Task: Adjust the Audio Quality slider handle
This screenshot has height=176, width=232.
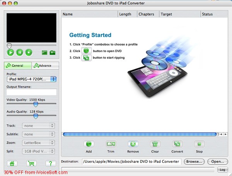Action: tap(36, 116)
